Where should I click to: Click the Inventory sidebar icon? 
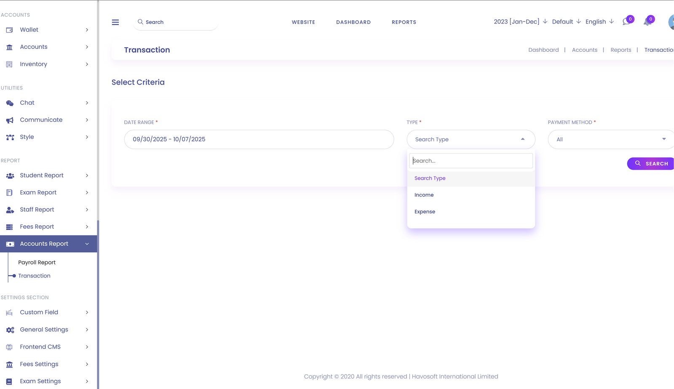coord(10,64)
